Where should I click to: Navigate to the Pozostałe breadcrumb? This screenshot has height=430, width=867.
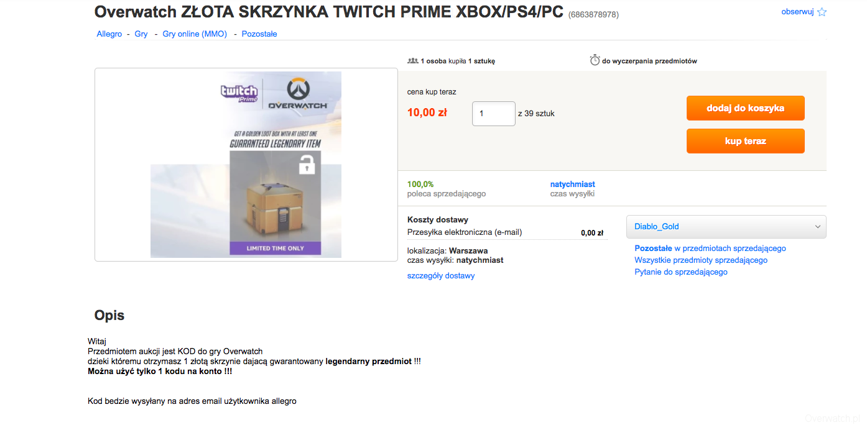[x=259, y=34]
